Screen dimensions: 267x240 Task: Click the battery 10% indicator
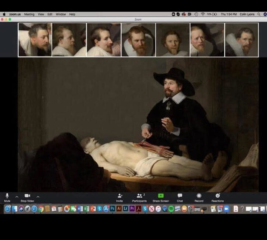pos(212,14)
